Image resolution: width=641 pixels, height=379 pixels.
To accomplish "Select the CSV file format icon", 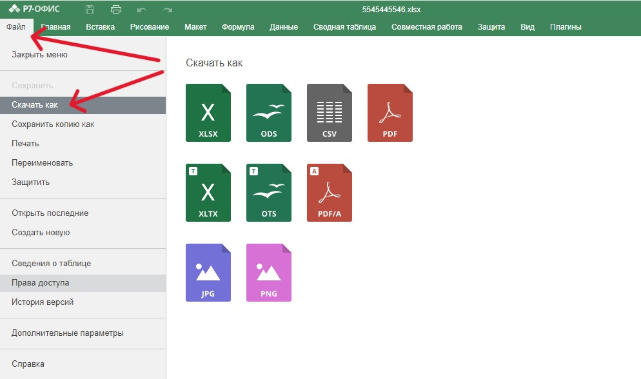I will (329, 113).
